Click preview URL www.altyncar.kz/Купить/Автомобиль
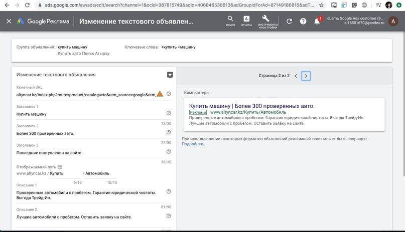 [x=248, y=112]
